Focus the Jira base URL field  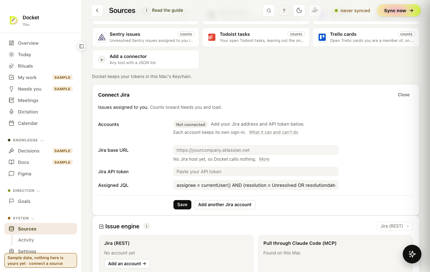coord(255,150)
